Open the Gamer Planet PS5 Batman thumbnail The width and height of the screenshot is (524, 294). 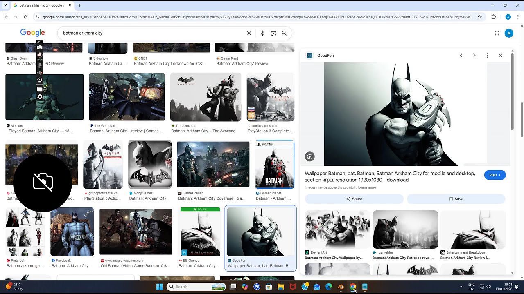pyautogui.click(x=275, y=165)
